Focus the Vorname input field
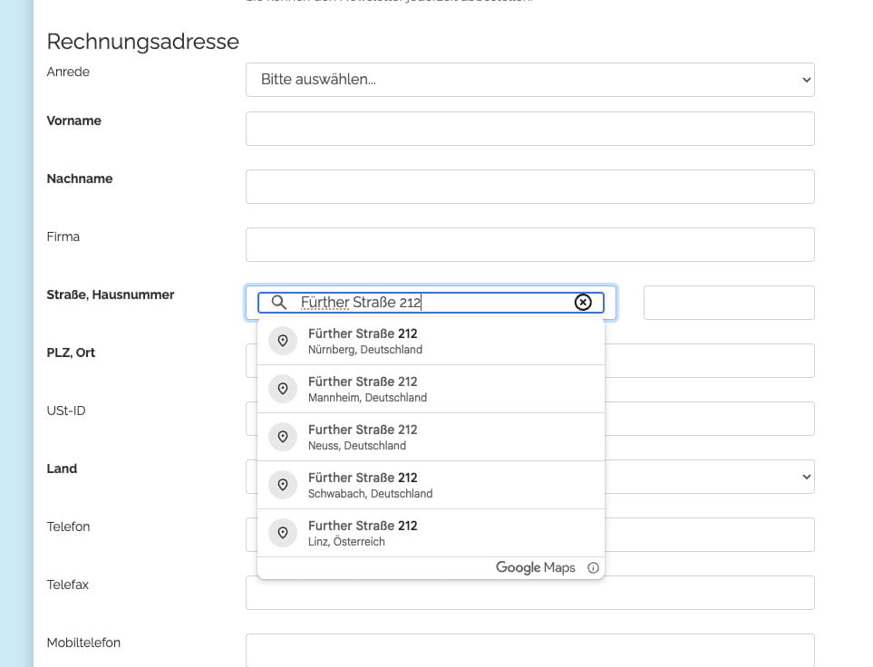 (x=529, y=129)
